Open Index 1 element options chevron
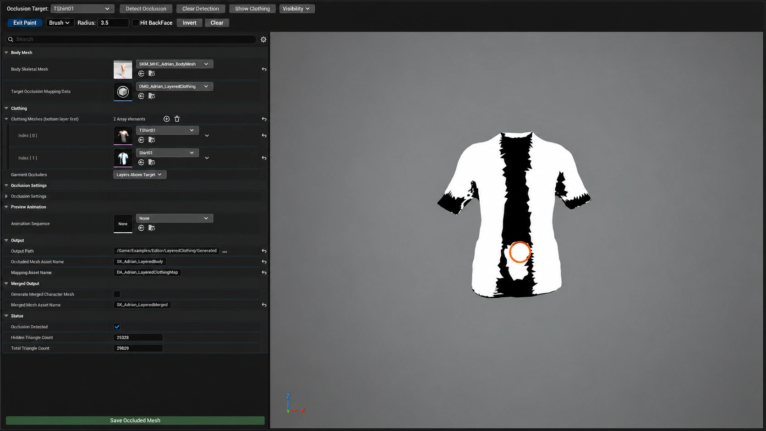This screenshot has width=766, height=431. 207,158
